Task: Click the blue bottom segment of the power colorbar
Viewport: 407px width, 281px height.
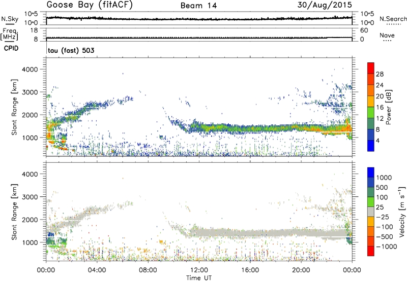Action: (371, 146)
